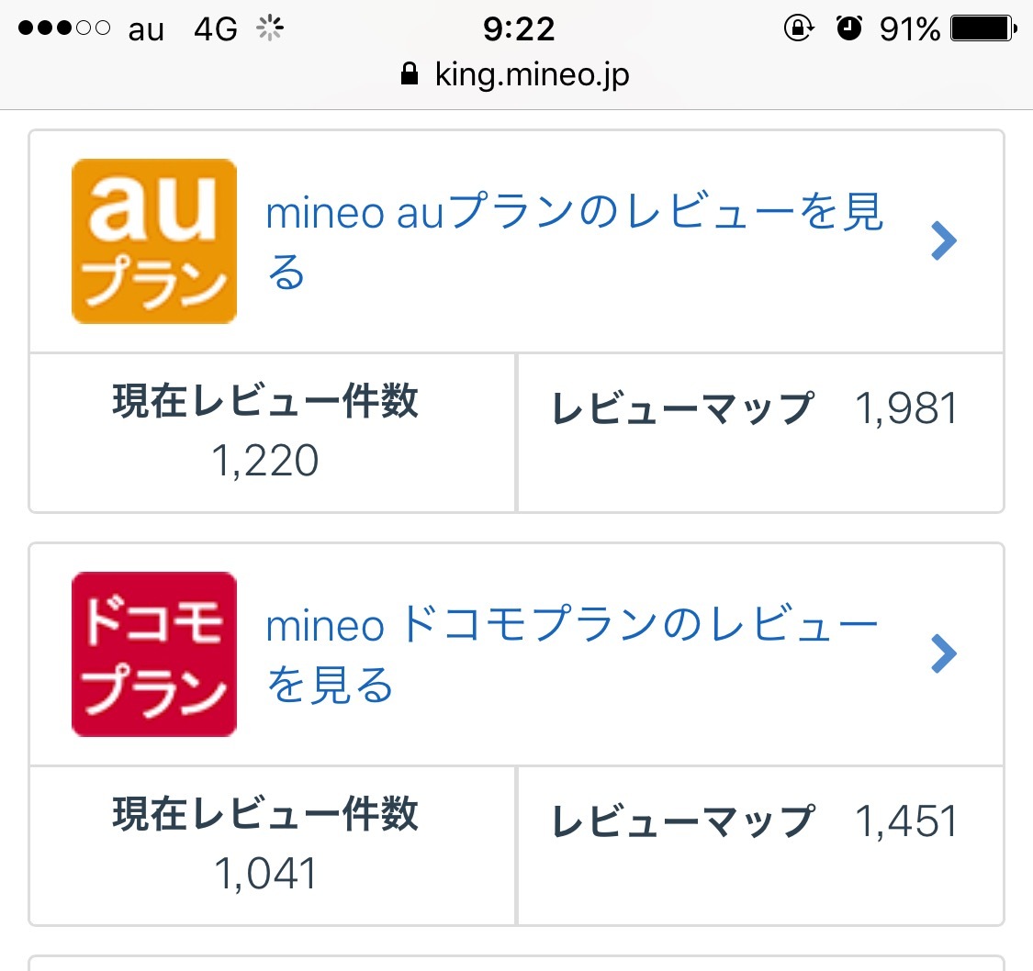Tap the 9:22 clock in status bar
Image resolution: width=1033 pixels, height=971 pixels.
click(519, 29)
